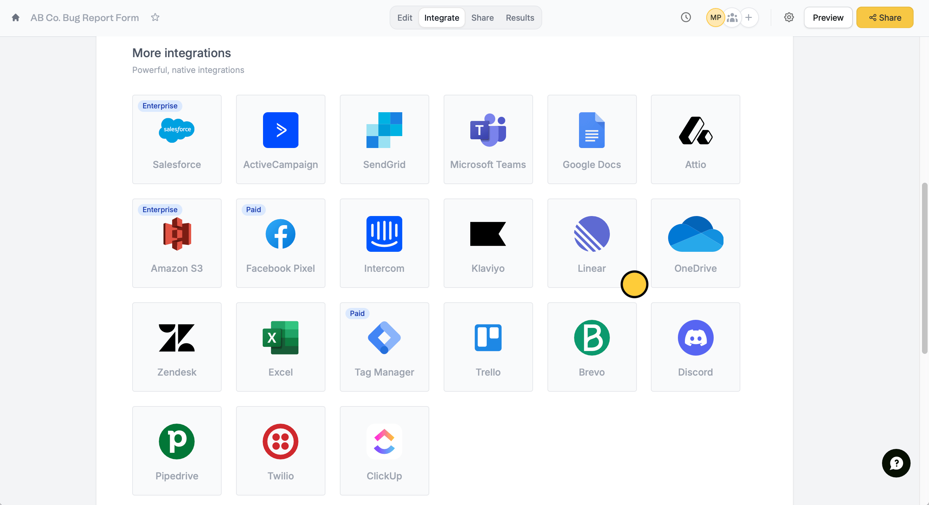Select the Brevo integration

[592, 347]
